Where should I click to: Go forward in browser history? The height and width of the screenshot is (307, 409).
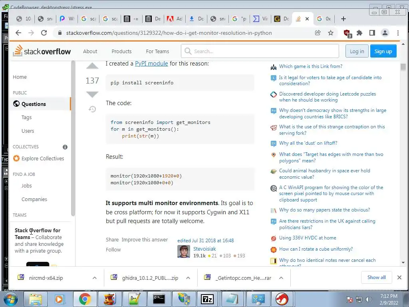click(31, 33)
